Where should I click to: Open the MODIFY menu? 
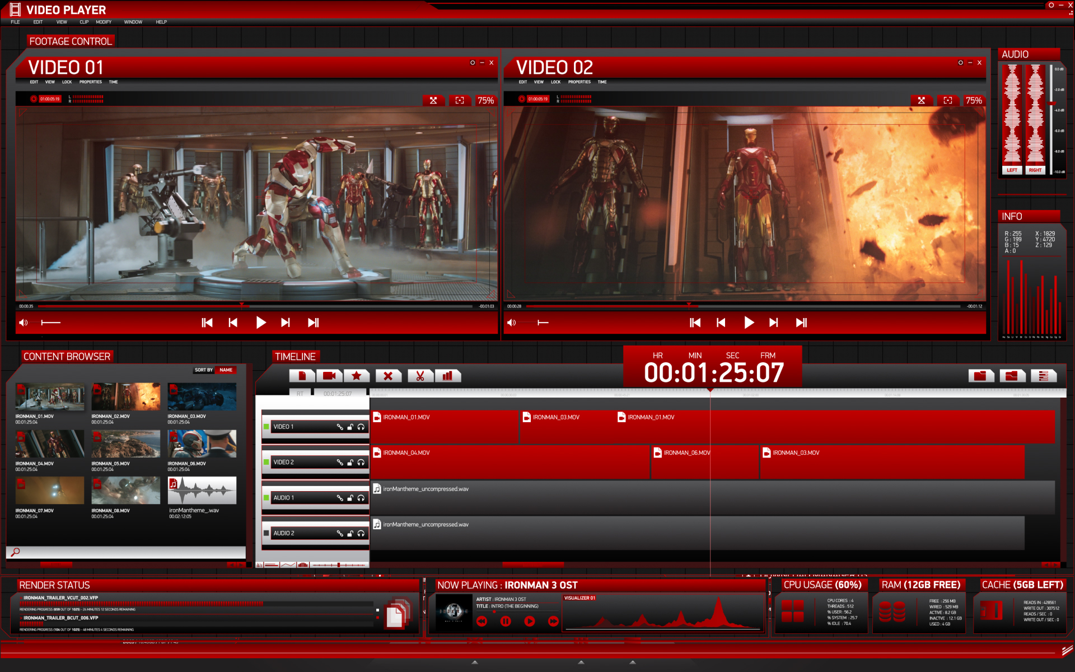click(104, 22)
